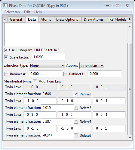The image size is (135, 150).
Task: Click the tab scroll right arrow
Action: coord(130,19)
